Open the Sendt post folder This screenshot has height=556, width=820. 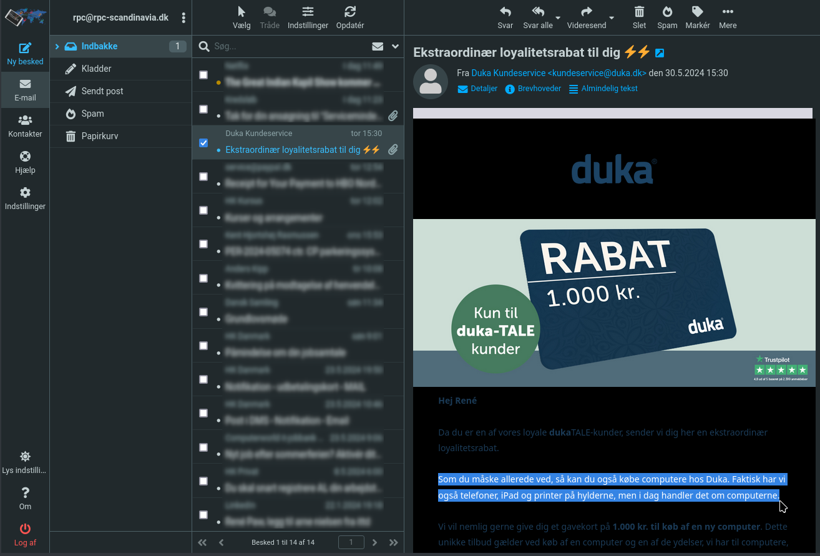pyautogui.click(x=120, y=91)
